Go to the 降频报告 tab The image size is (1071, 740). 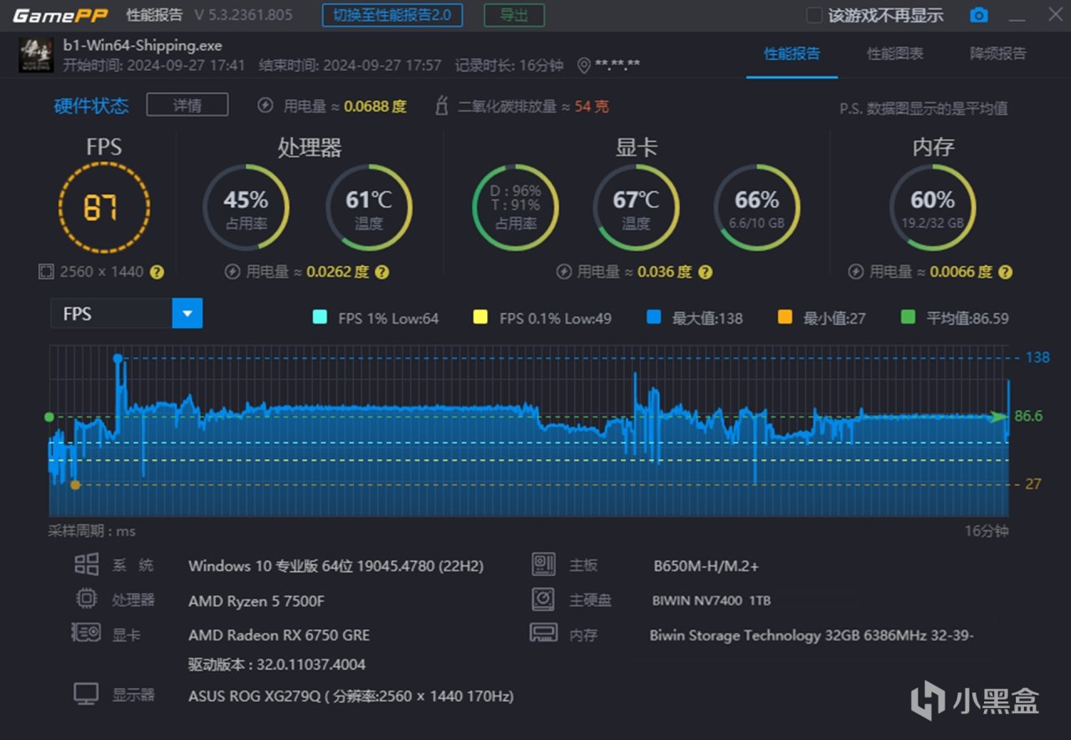click(x=998, y=54)
